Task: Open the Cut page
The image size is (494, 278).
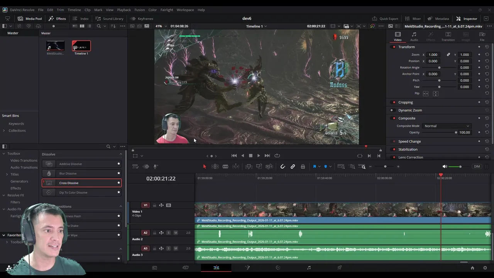Action: (185, 268)
